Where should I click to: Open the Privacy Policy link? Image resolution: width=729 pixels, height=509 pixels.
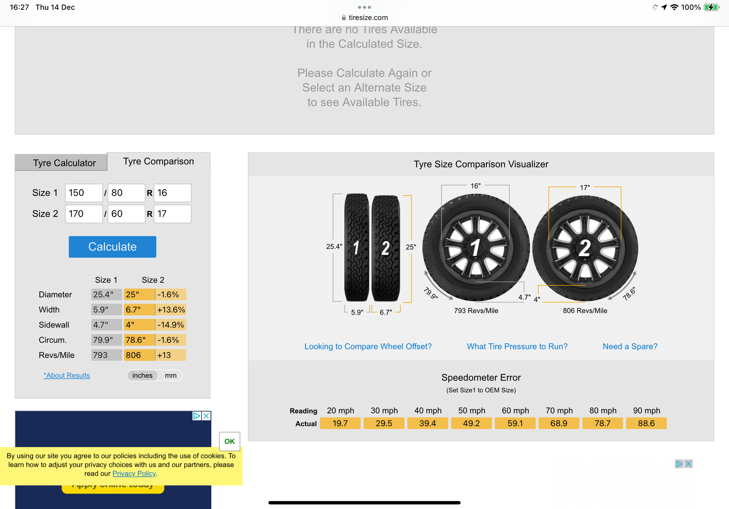click(134, 474)
